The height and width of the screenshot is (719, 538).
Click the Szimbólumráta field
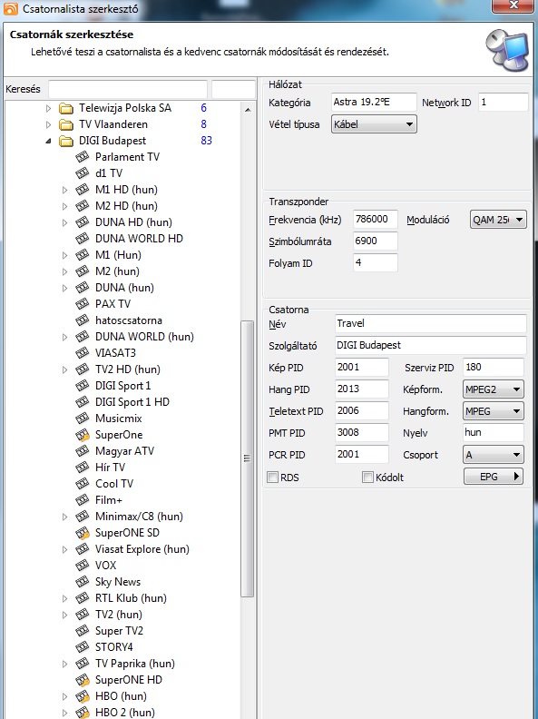tap(376, 241)
